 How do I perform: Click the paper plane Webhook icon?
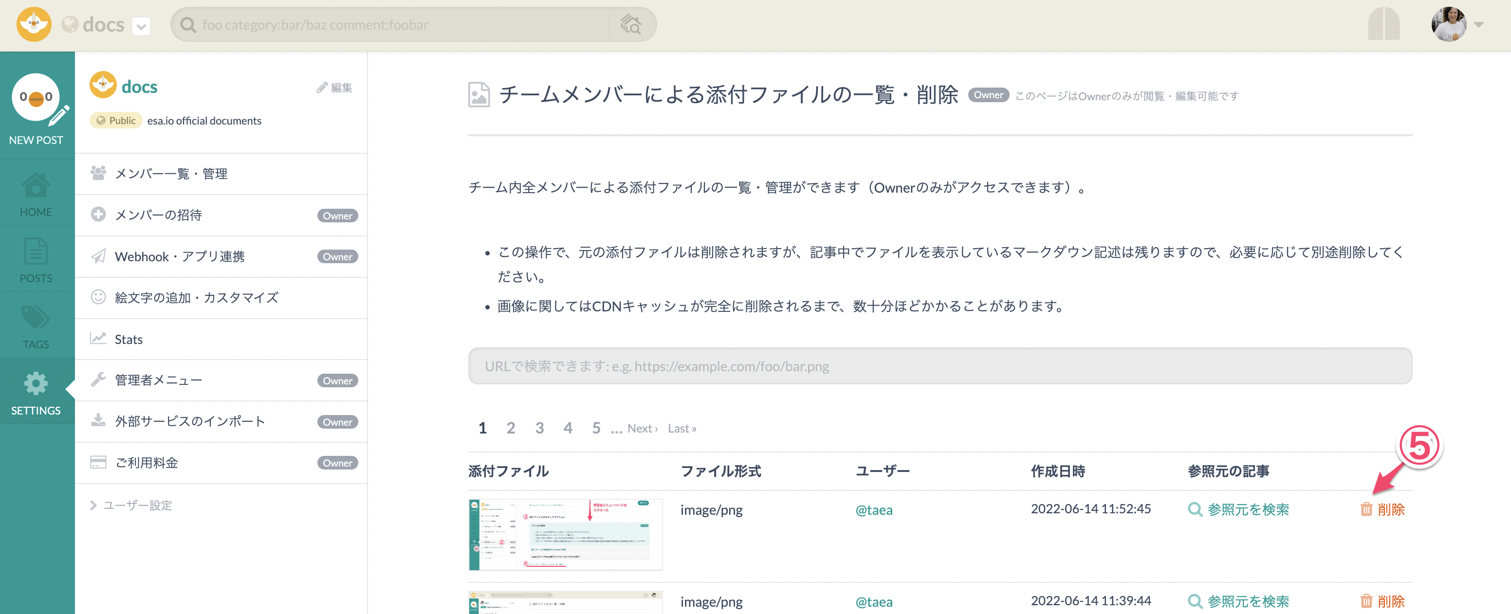pos(98,256)
